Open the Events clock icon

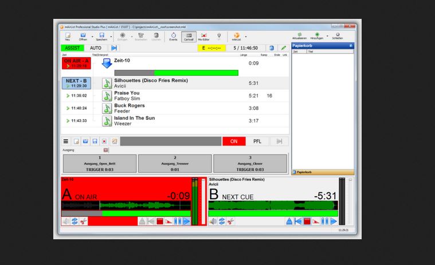coord(174,36)
